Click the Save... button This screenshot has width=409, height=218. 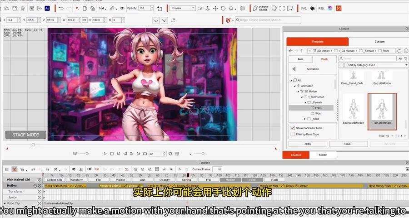(348, 144)
